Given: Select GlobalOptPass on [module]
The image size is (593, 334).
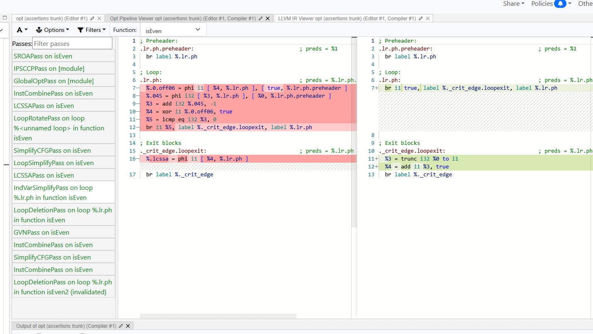Looking at the screenshot, I should pyautogui.click(x=63, y=81).
